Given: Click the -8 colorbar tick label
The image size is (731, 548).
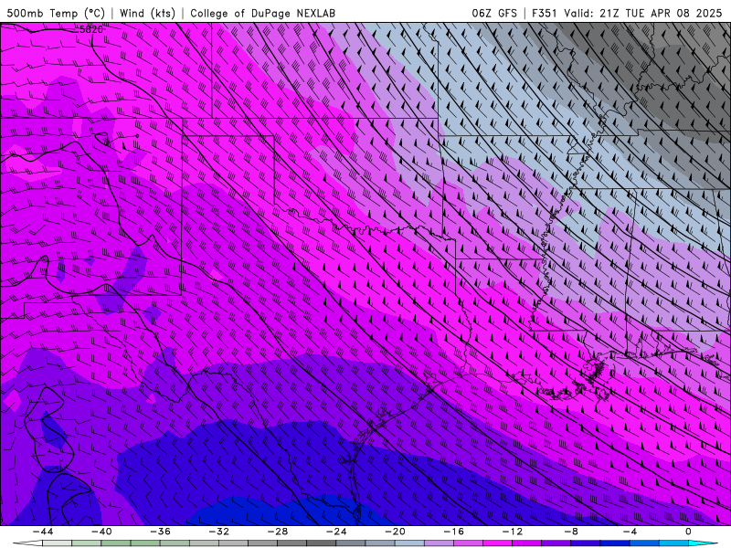Looking at the screenshot, I should (571, 532).
